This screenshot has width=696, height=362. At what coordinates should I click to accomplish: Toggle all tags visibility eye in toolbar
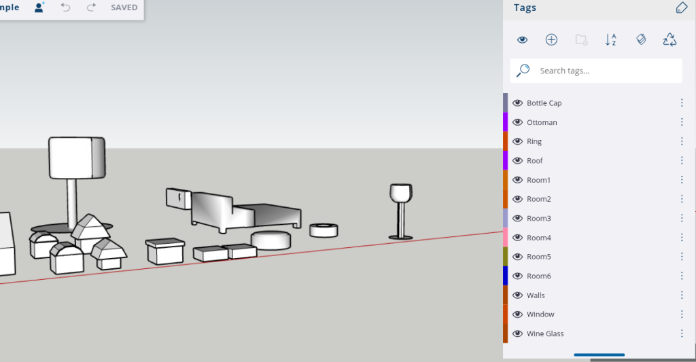click(522, 39)
